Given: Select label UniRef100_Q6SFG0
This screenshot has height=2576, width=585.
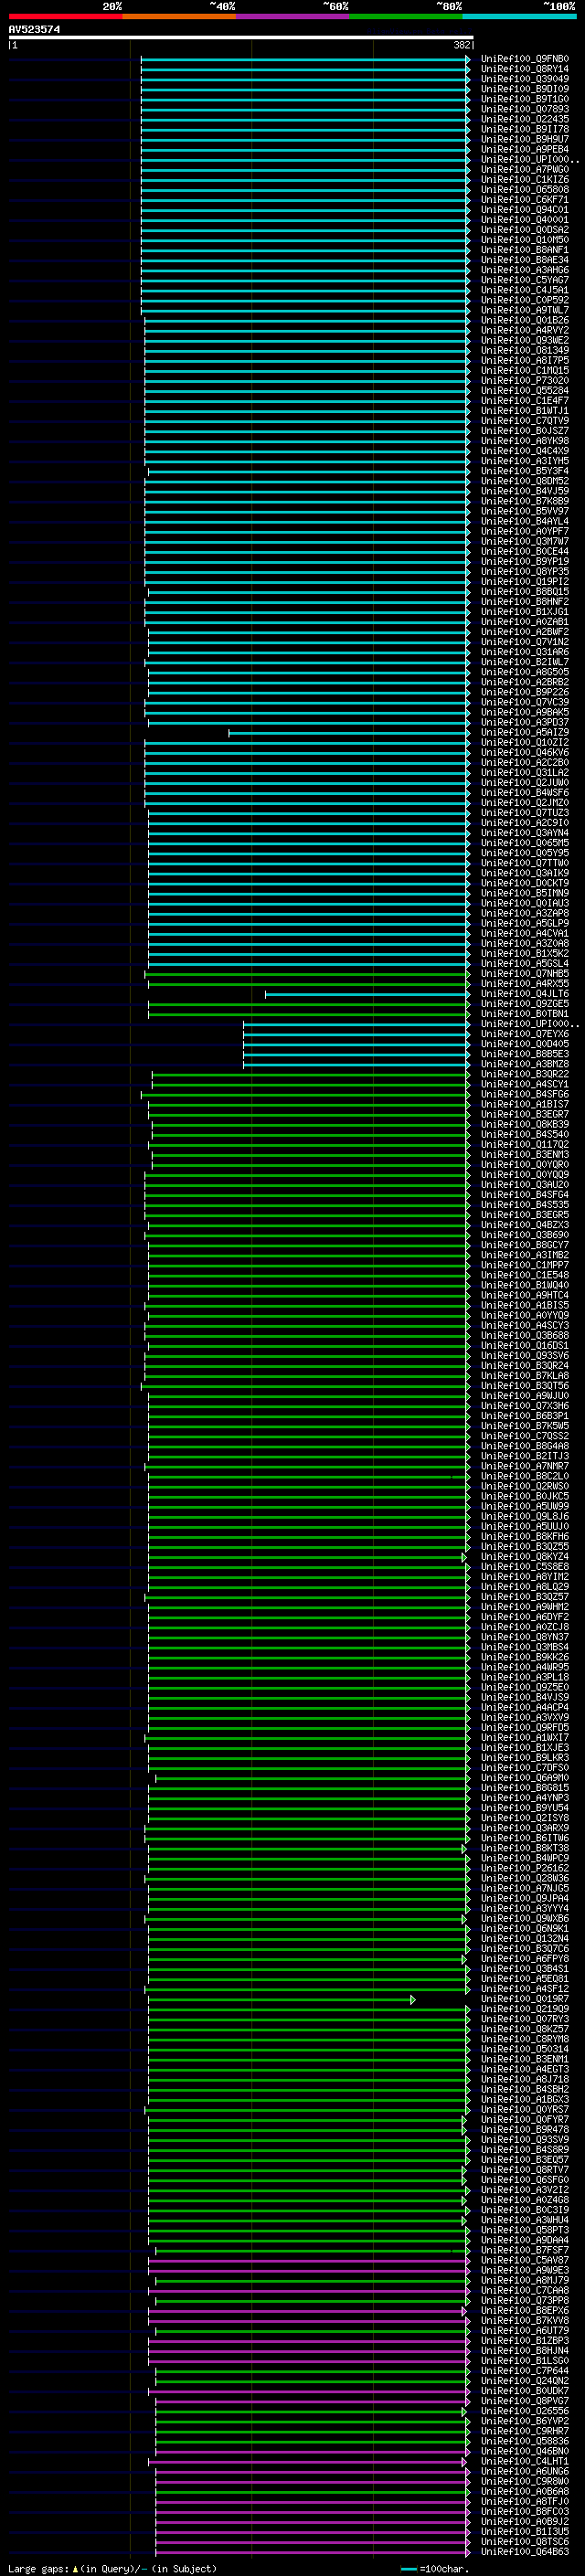Looking at the screenshot, I should pyautogui.click(x=525, y=2180).
